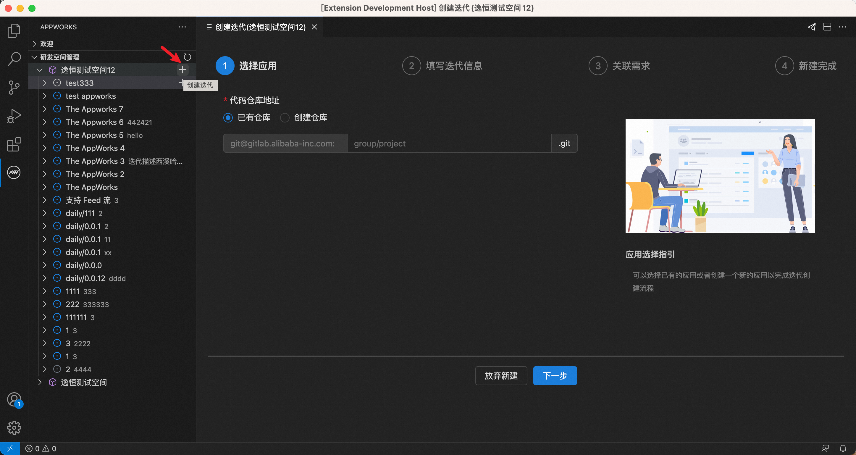Image resolution: width=856 pixels, height=455 pixels.
Task: Select the 创建仓库 radio button
Action: pyautogui.click(x=285, y=118)
